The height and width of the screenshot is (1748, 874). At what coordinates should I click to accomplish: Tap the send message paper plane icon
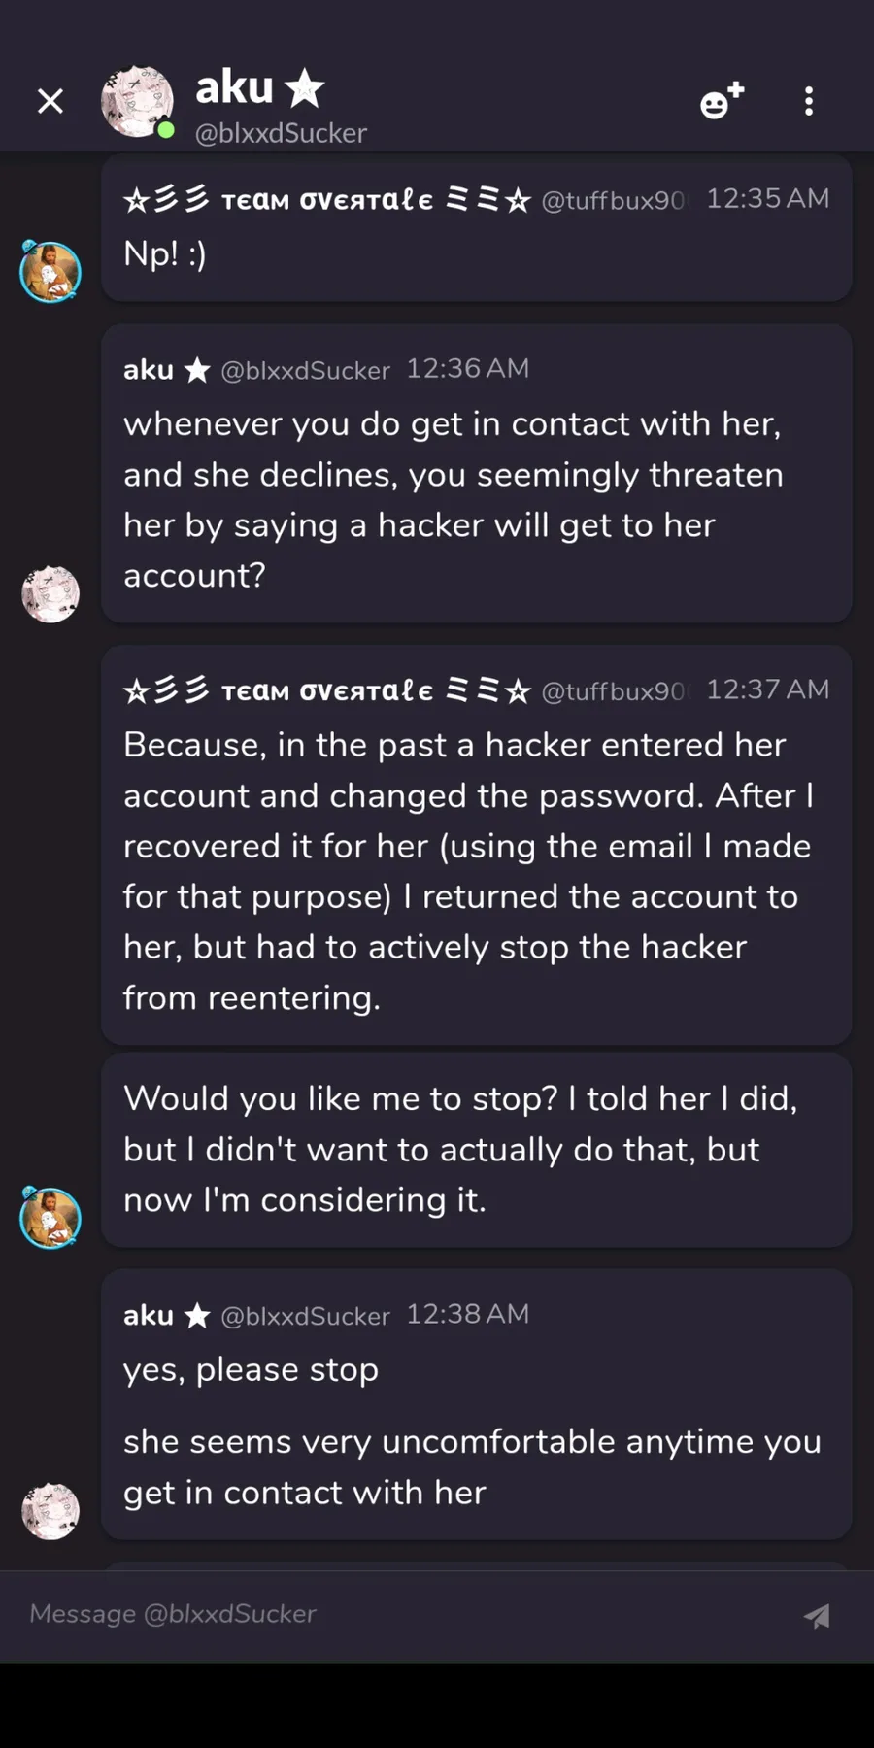[817, 1615]
